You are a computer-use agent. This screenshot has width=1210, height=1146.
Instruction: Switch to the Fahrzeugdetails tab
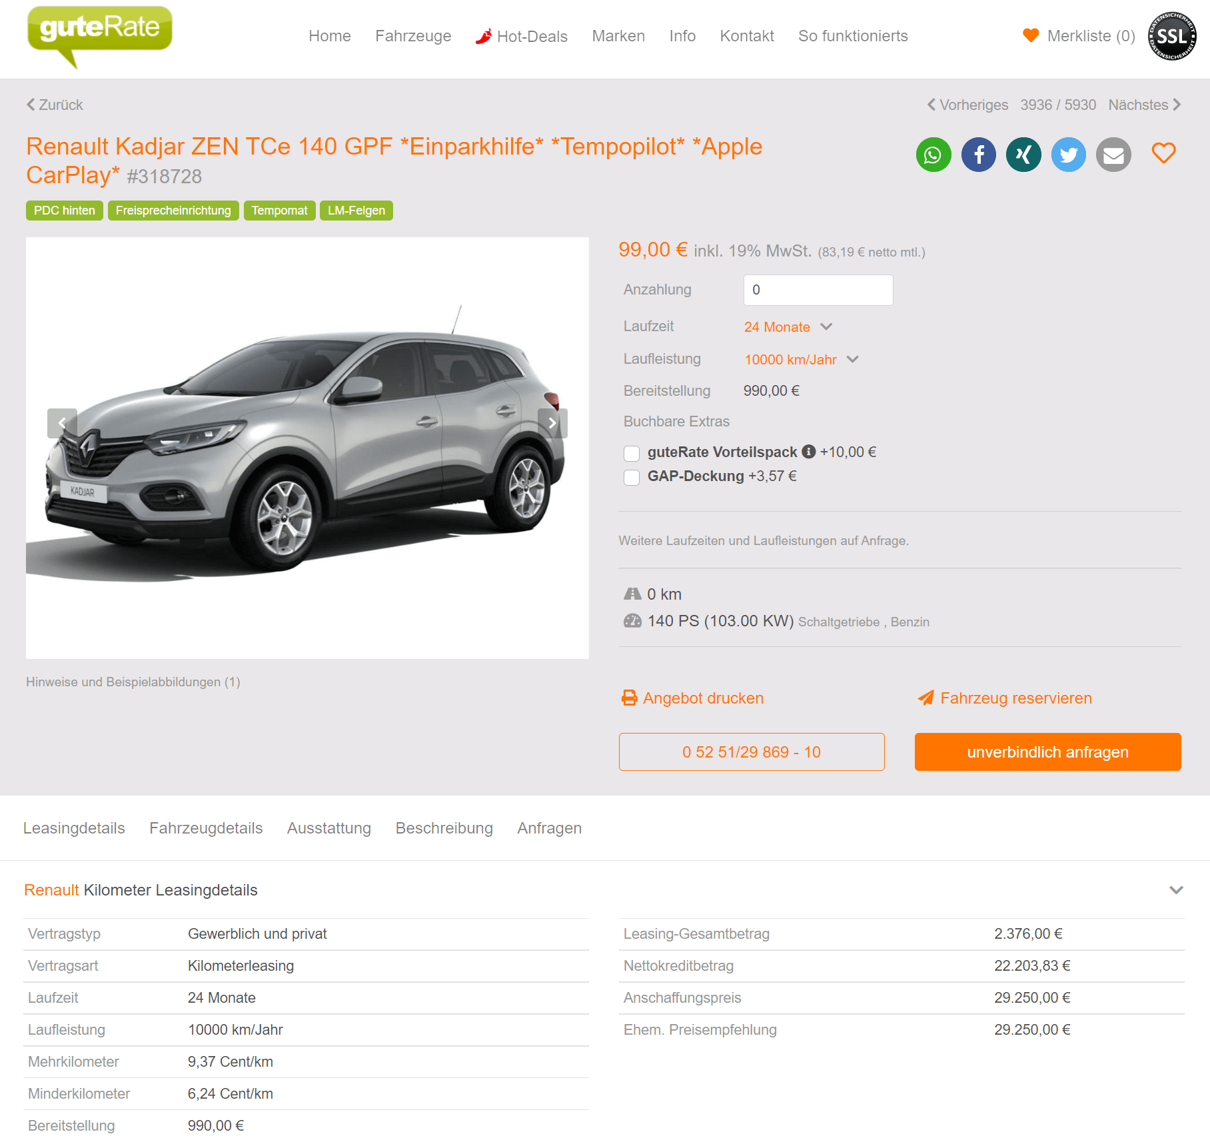(206, 828)
